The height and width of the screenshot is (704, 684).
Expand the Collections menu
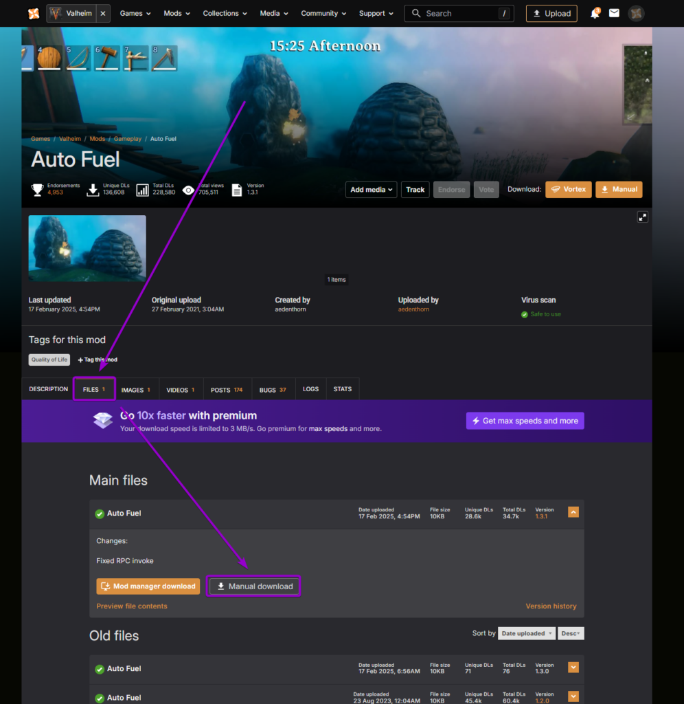click(225, 14)
